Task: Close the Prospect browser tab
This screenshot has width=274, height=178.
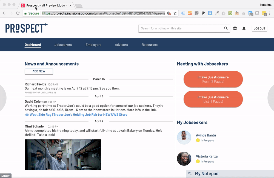Action: pyautogui.click(x=70, y=5)
